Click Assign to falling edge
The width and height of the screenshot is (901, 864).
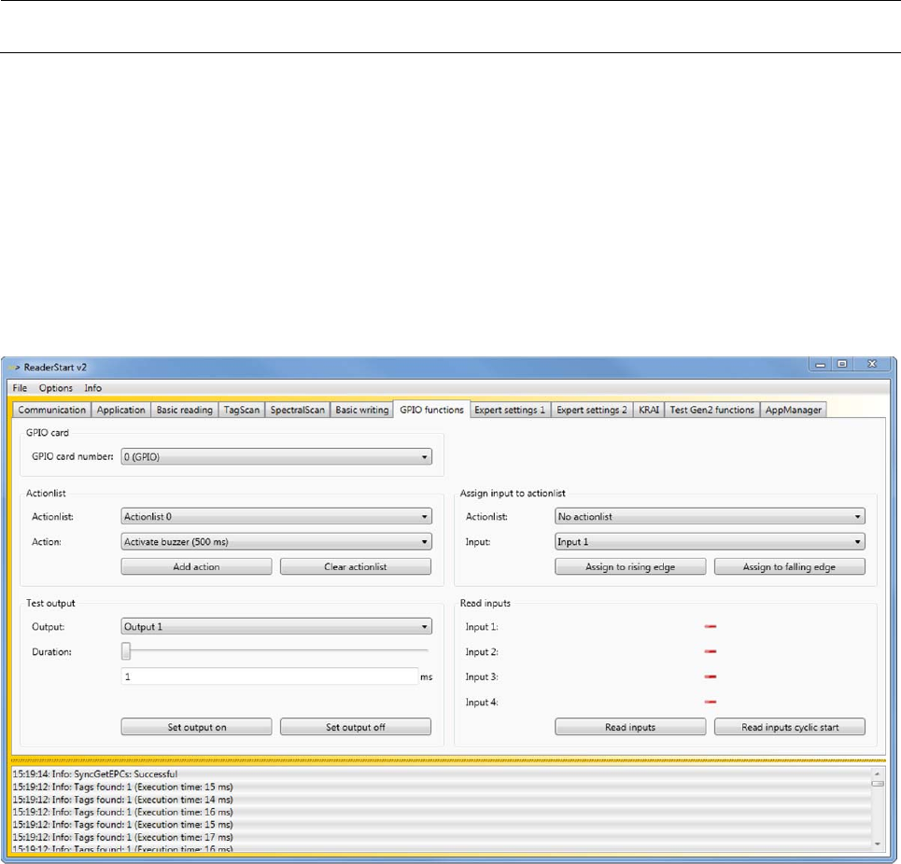pyautogui.click(x=790, y=566)
